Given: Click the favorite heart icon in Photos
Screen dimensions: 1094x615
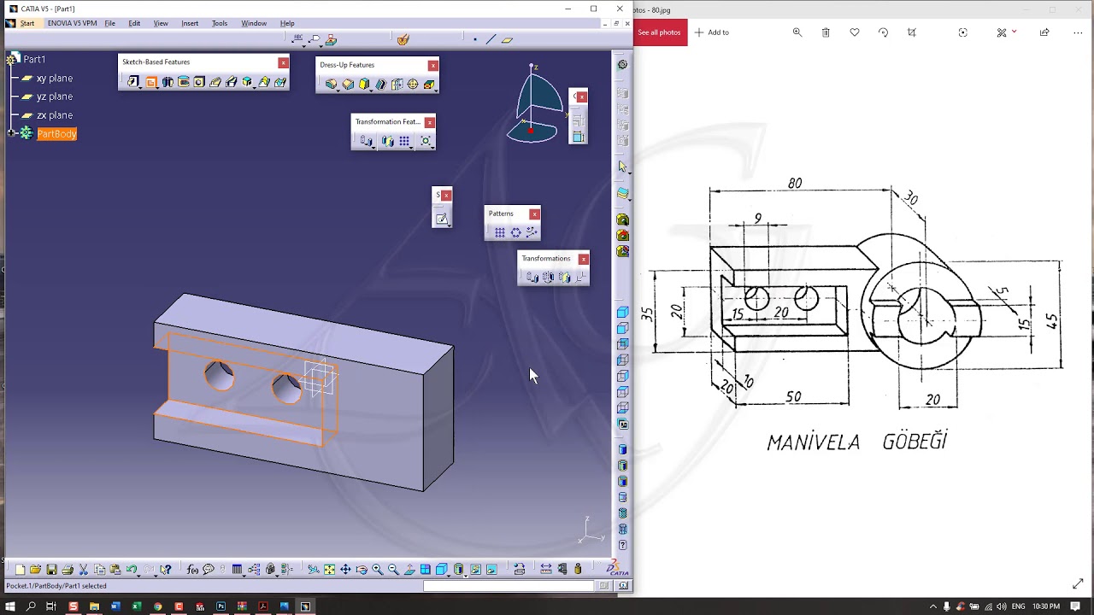Looking at the screenshot, I should click(x=855, y=32).
